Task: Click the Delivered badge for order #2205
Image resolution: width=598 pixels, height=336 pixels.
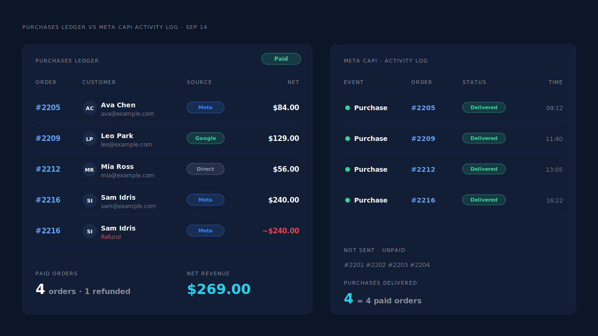Action: pyautogui.click(x=484, y=107)
